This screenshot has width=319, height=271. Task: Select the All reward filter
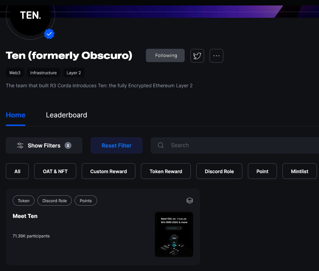[17, 171]
